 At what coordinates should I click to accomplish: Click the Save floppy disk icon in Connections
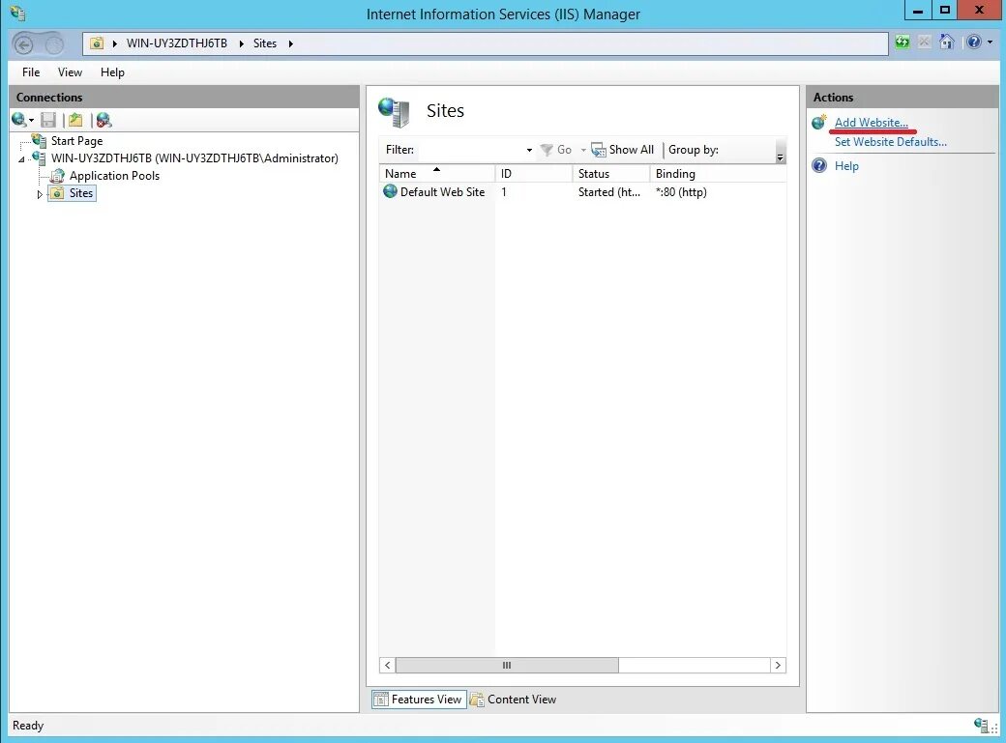[x=48, y=120]
